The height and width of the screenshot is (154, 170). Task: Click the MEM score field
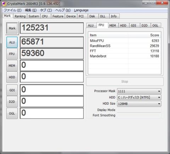[x=52, y=65]
